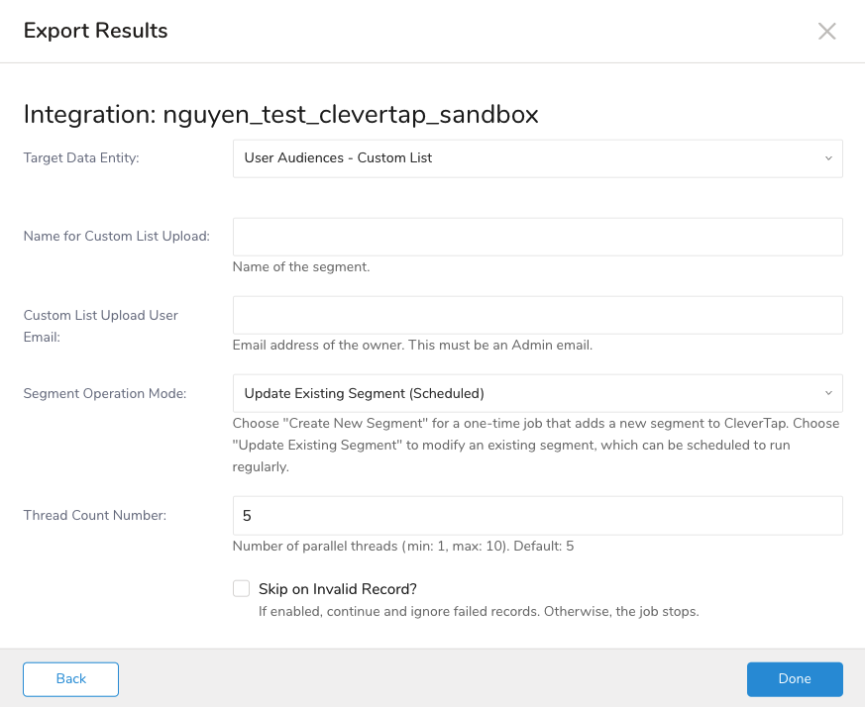Click the "Custom List Upload User Email:" label
The height and width of the screenshot is (707, 865).
point(100,326)
